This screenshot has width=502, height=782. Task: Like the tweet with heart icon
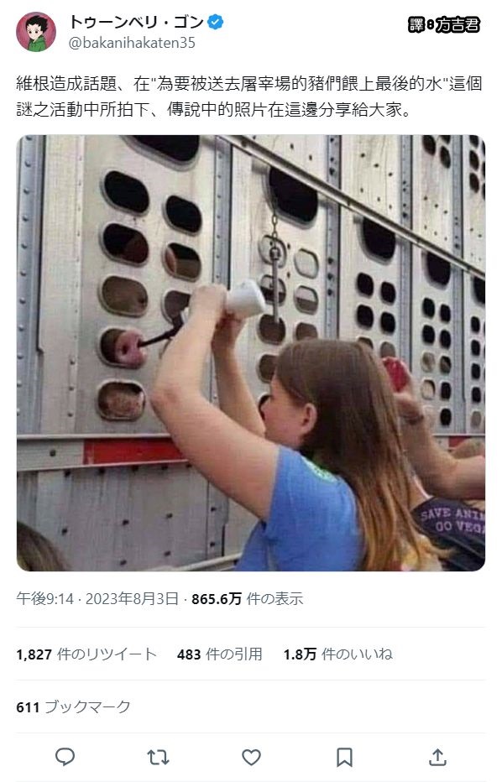(x=252, y=758)
